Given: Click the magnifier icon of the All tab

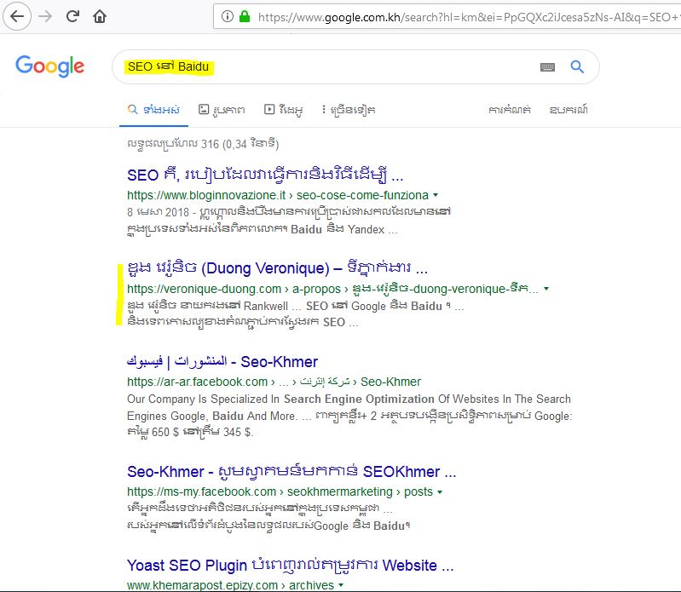Looking at the screenshot, I should [x=132, y=109].
